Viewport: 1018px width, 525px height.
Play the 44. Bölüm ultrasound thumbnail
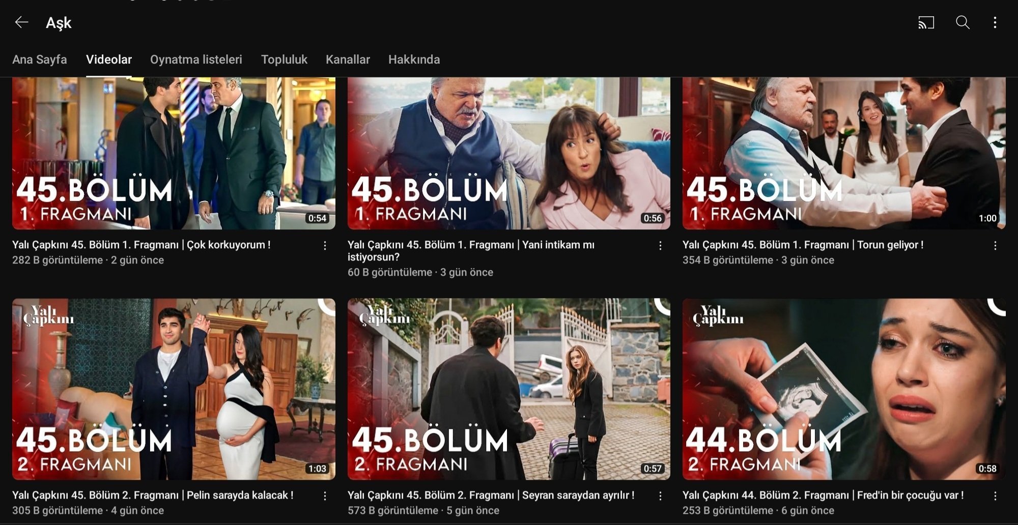point(843,389)
